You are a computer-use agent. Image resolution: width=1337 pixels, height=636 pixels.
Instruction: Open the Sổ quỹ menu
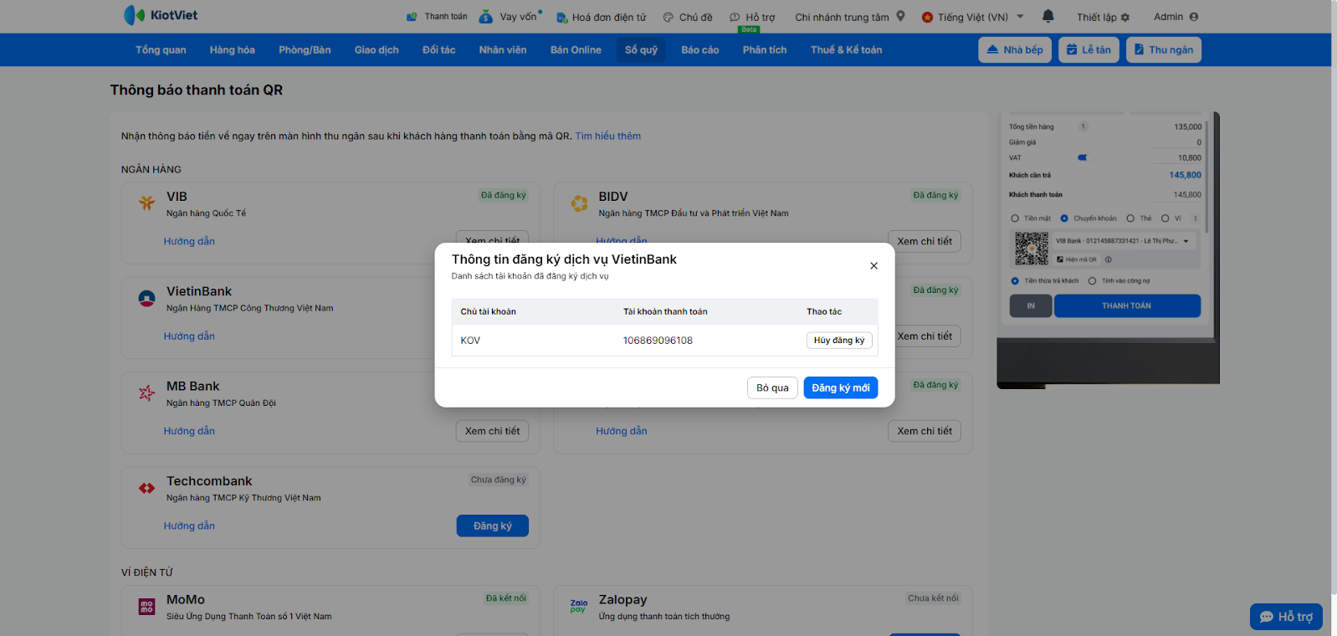point(641,50)
